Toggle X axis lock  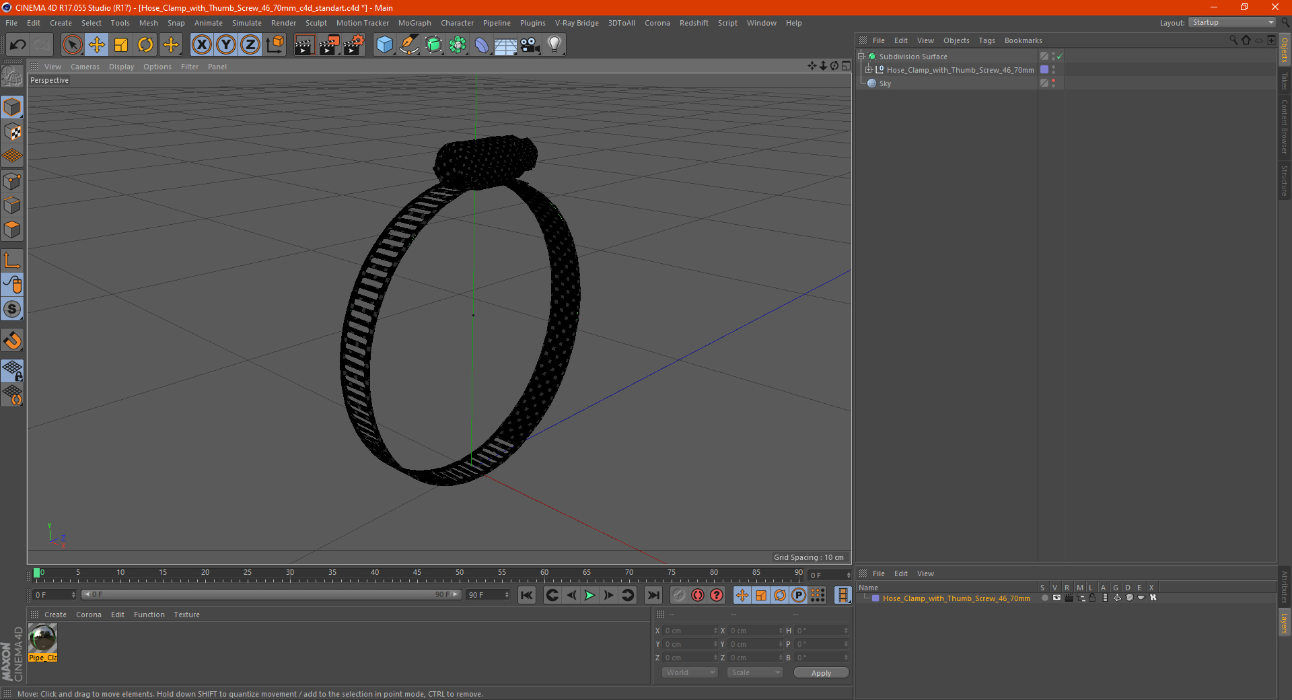click(x=201, y=45)
